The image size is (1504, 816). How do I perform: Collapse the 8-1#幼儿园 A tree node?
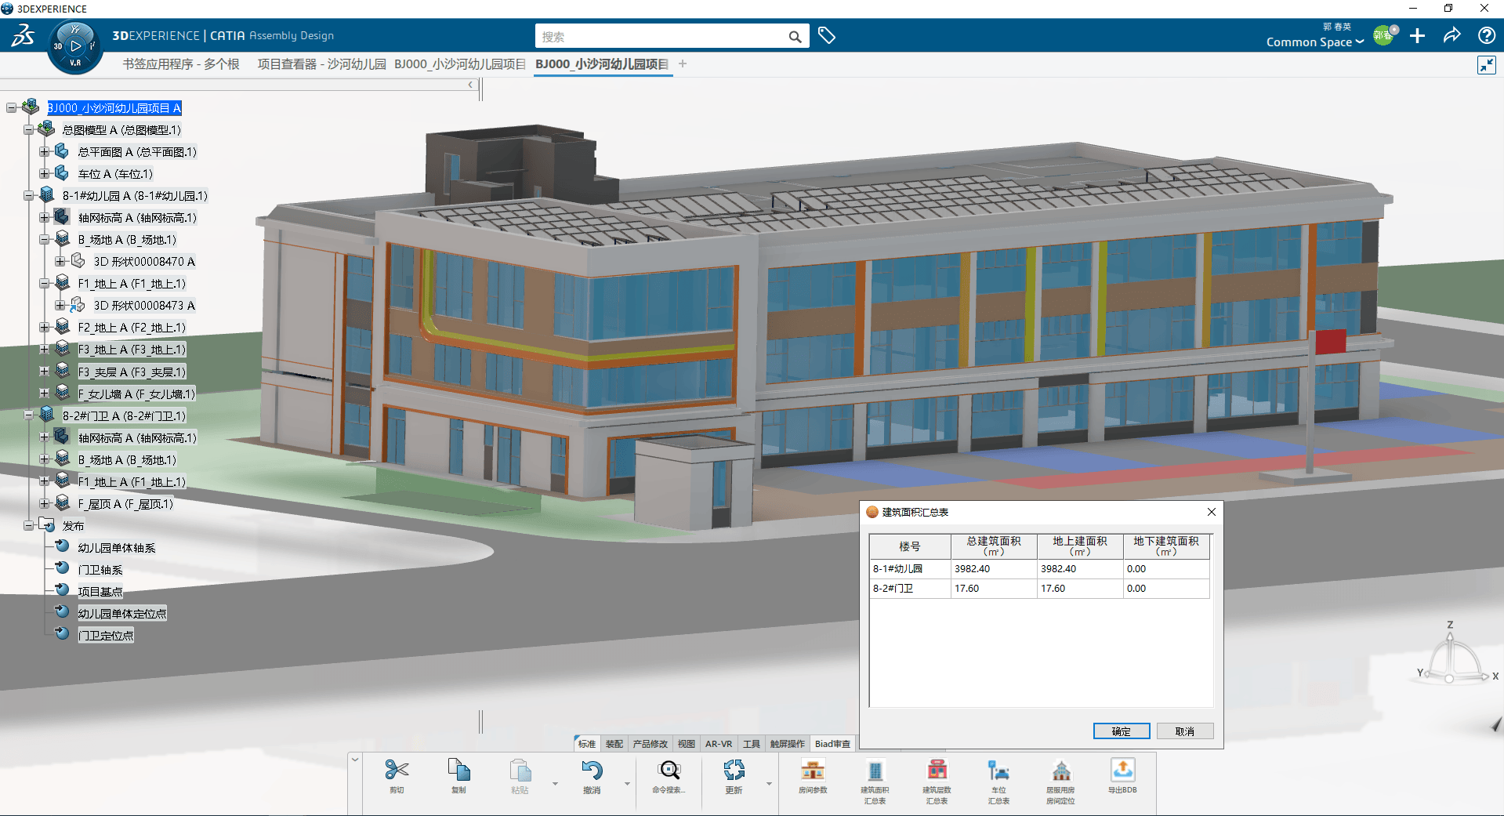tap(29, 196)
